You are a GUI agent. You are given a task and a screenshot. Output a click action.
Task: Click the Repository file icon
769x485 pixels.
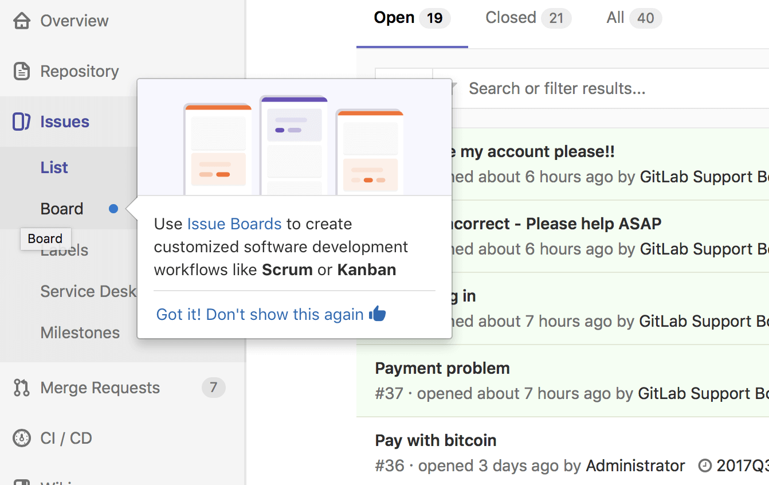22,71
